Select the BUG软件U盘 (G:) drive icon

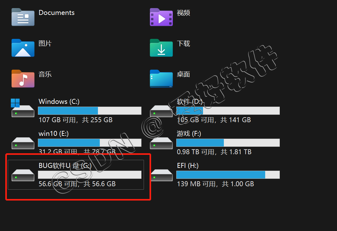(23, 175)
